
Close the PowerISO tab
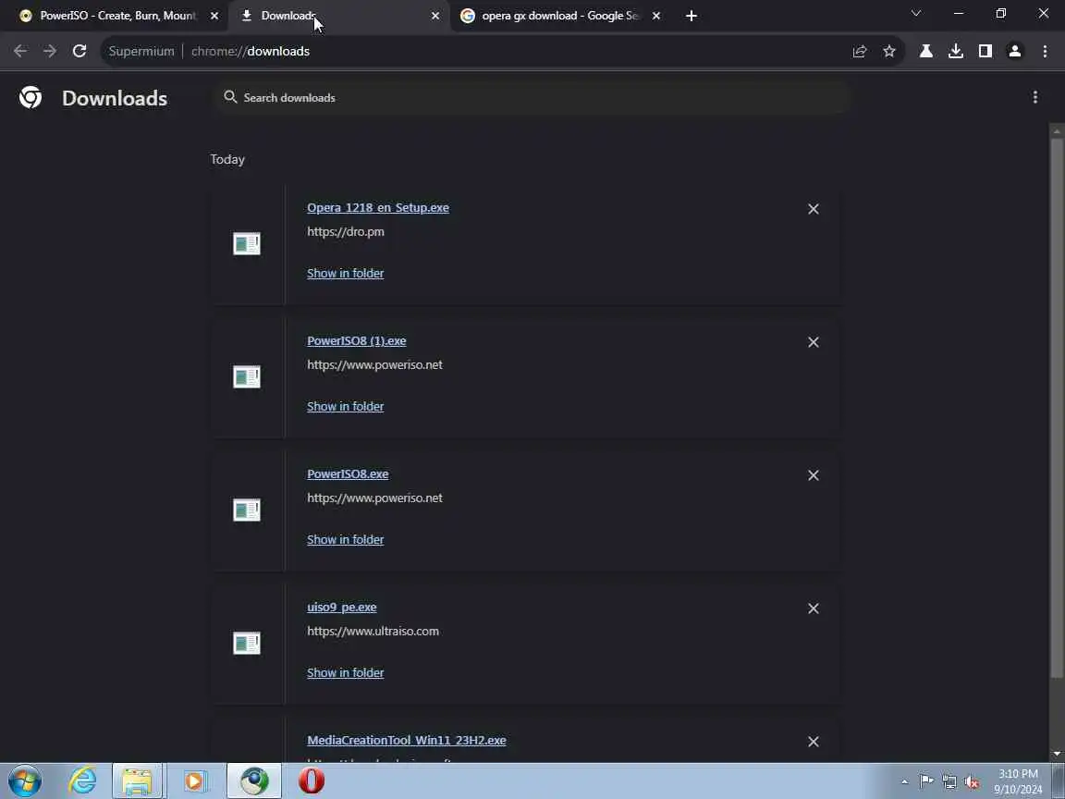[214, 16]
